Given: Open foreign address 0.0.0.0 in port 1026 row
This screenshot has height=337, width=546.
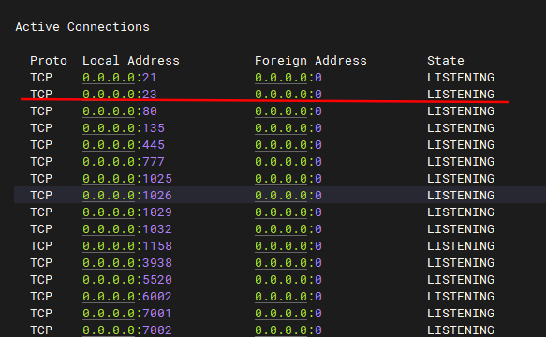Looking at the screenshot, I should (281, 196).
